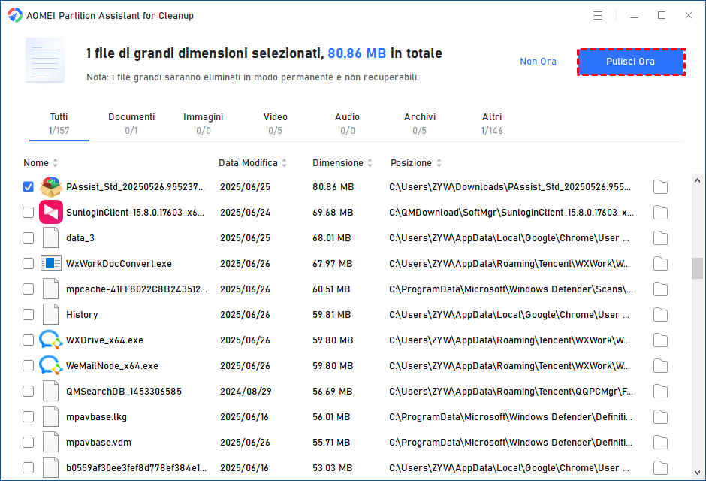
Task: Select the WxWorkDocConvert.exe checkbox
Action: pos(28,264)
